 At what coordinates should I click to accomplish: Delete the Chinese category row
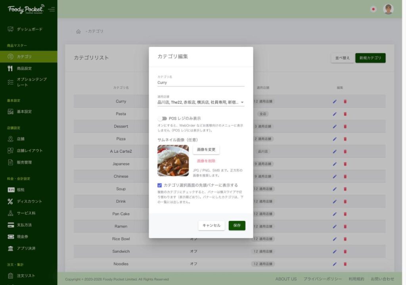point(345,177)
